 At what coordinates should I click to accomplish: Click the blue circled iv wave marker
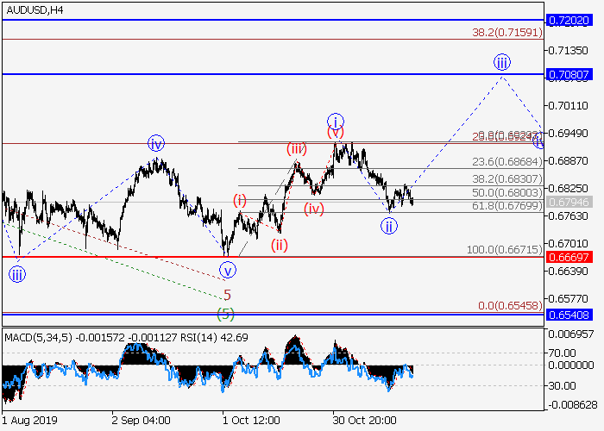155,143
